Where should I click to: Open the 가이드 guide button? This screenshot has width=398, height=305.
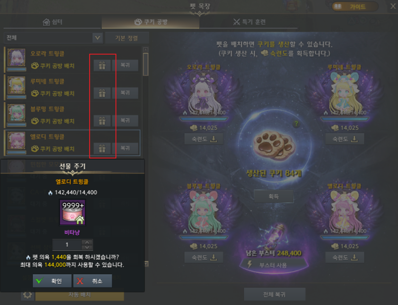[355, 6]
